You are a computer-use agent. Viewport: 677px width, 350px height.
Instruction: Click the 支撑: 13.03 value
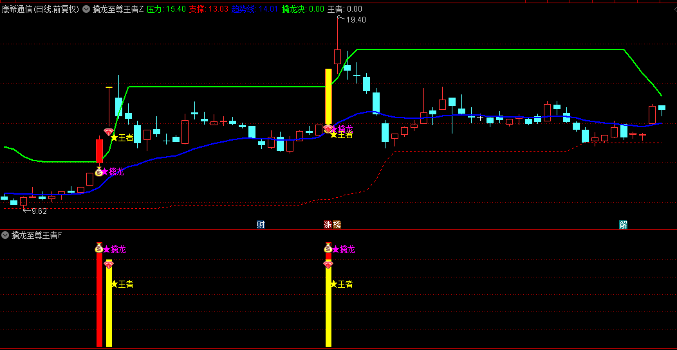[x=209, y=8]
